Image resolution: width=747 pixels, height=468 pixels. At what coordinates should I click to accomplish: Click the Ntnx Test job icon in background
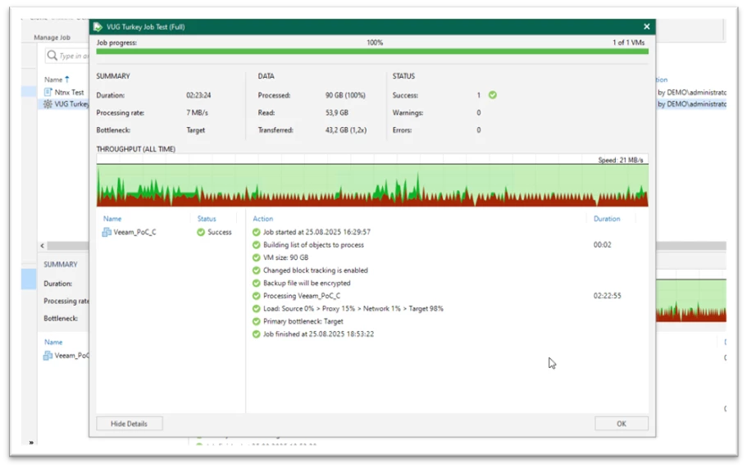(48, 92)
